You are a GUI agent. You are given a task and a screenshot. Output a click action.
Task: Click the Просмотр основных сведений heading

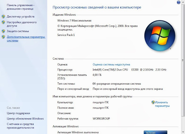point(97,7)
